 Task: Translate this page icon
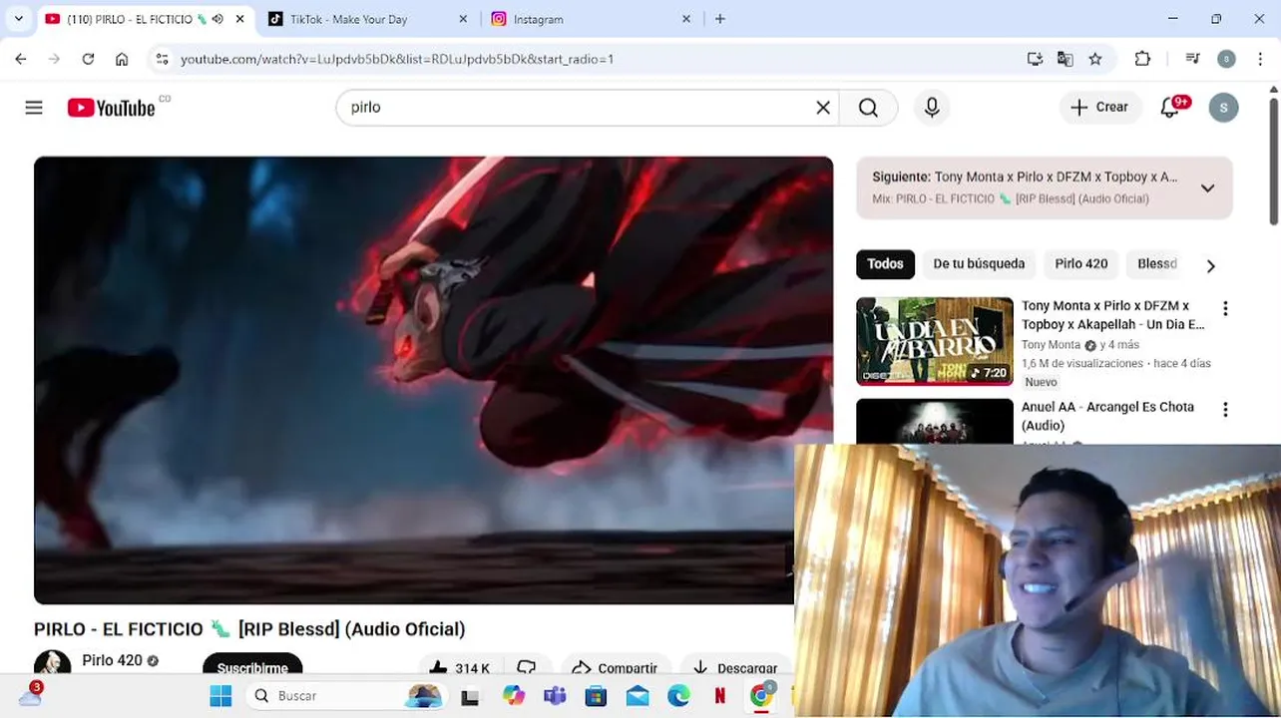pyautogui.click(x=1065, y=59)
